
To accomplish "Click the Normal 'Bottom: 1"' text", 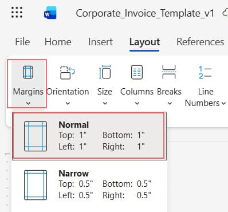I will click(124, 135).
